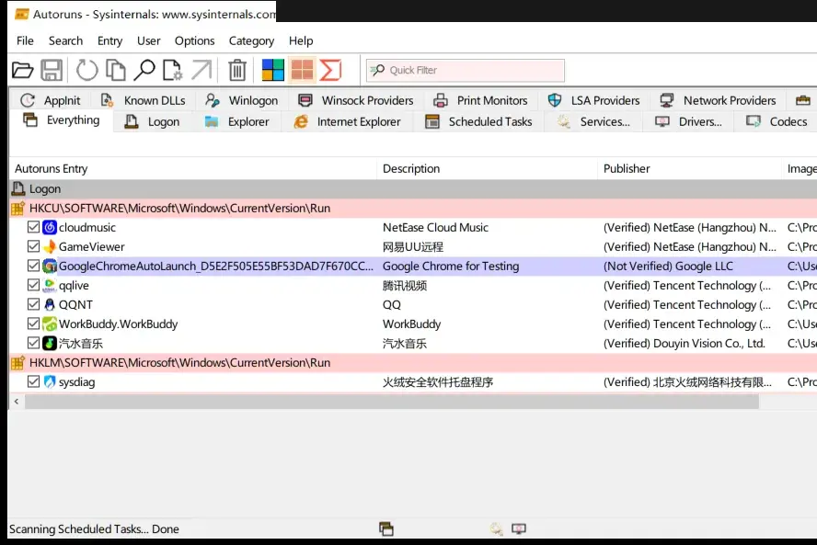Click the sysdiag shield icon
This screenshot has height=545, width=817.
click(50, 381)
